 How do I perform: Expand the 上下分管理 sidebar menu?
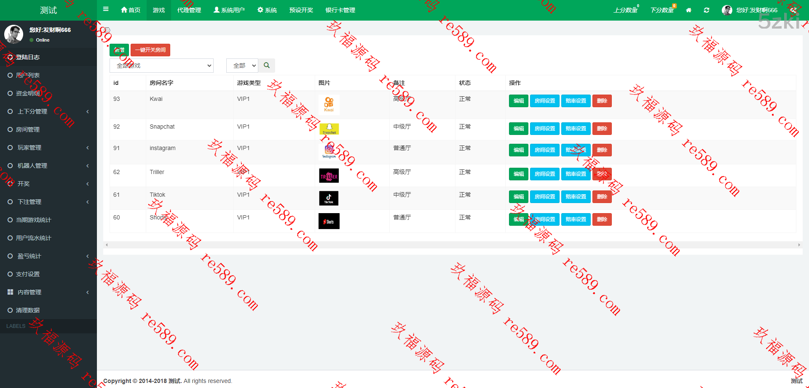point(48,111)
